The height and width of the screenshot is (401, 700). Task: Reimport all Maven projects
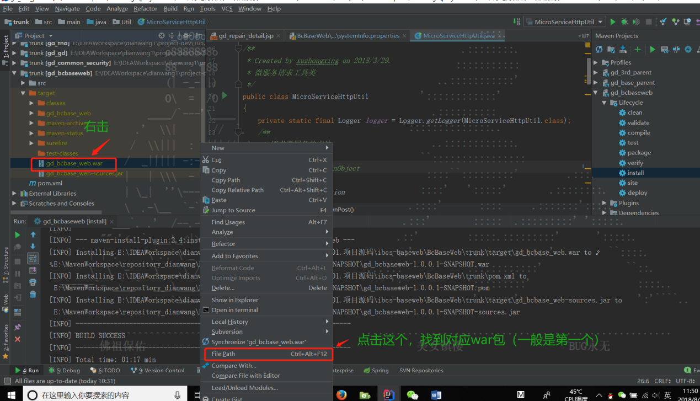click(x=599, y=49)
